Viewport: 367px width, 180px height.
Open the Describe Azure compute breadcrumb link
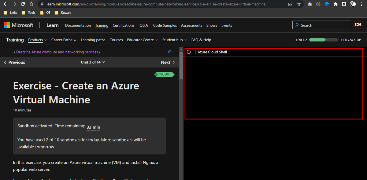[57, 52]
